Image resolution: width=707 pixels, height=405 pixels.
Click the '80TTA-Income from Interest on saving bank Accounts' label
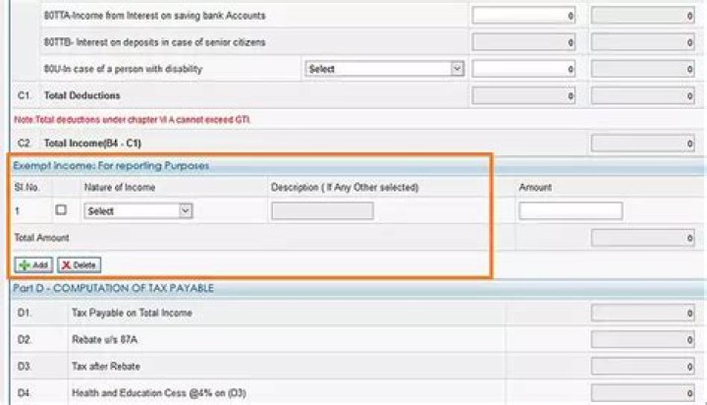coord(155,16)
